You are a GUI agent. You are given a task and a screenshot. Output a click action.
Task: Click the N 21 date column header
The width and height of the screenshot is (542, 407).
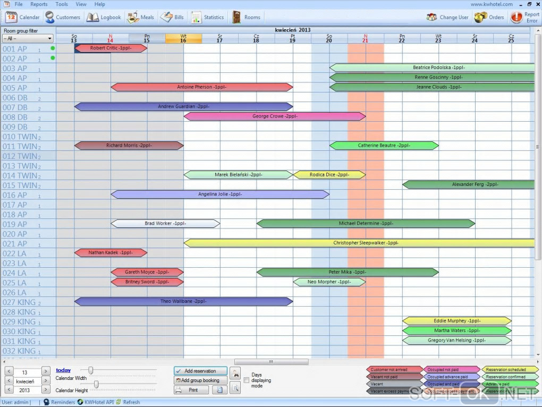pyautogui.click(x=366, y=38)
